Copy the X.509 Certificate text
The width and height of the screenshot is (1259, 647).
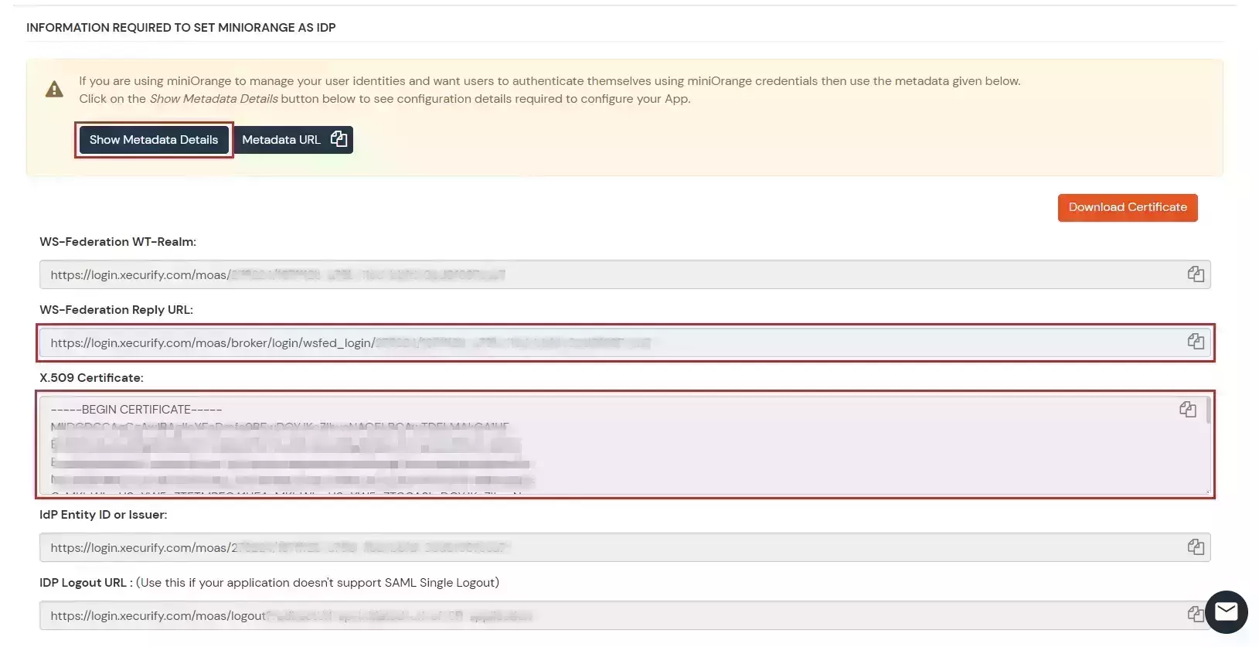[x=1188, y=410]
